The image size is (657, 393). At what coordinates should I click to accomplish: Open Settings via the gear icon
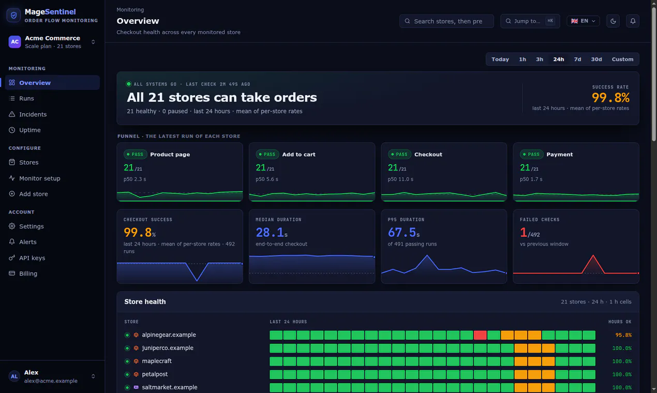[x=12, y=226]
